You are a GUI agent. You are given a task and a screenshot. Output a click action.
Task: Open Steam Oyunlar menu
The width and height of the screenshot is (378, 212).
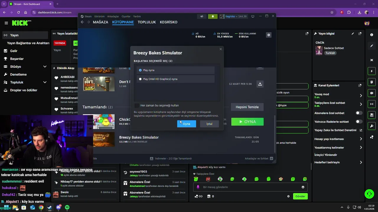point(126,16)
